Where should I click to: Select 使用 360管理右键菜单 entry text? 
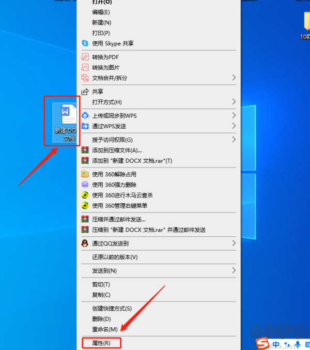coord(120,206)
